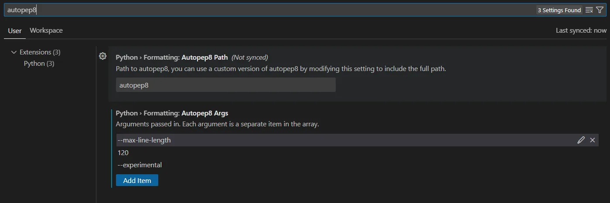Click the '3 Settings Found' badge

(x=559, y=10)
